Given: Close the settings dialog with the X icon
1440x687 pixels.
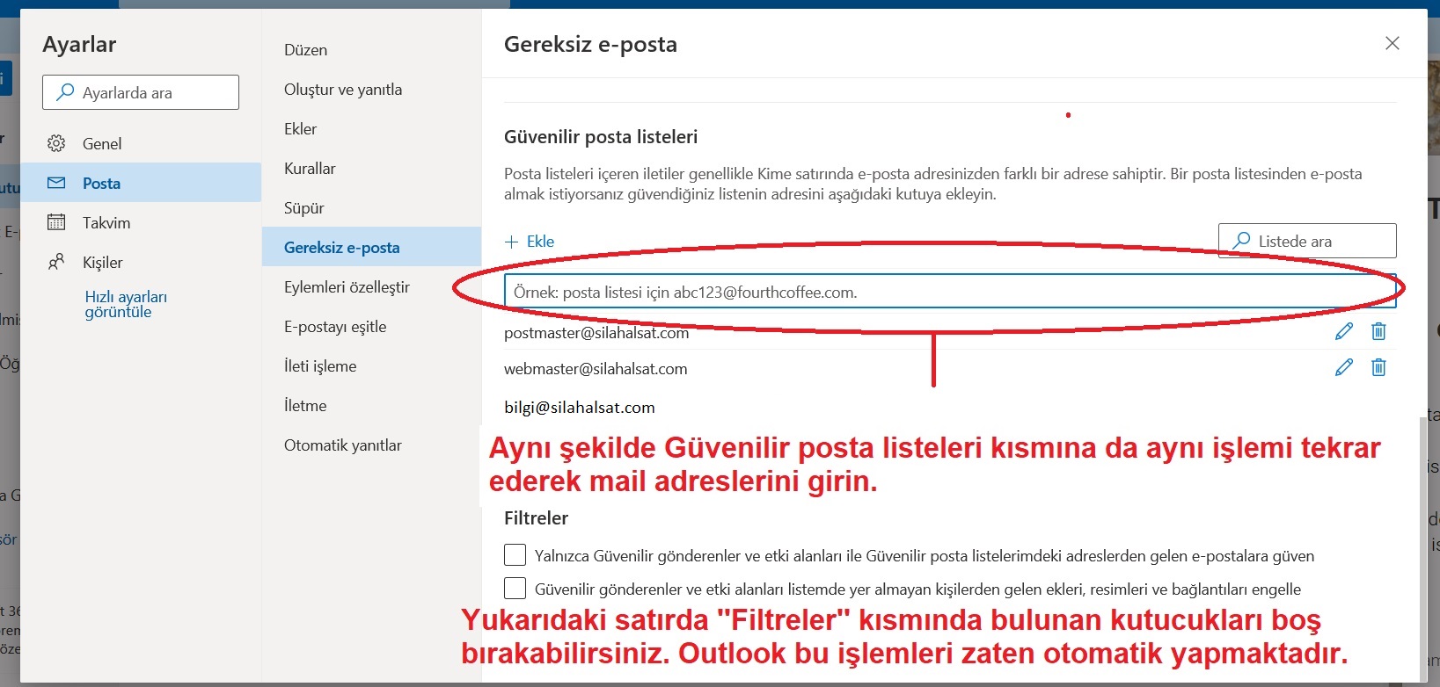Looking at the screenshot, I should coord(1392,43).
